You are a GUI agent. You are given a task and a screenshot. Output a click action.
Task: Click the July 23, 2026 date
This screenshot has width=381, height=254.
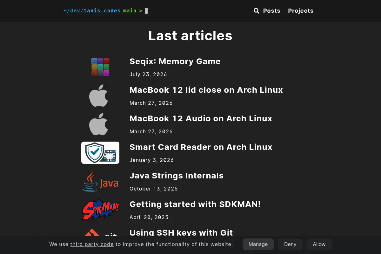[148, 75]
